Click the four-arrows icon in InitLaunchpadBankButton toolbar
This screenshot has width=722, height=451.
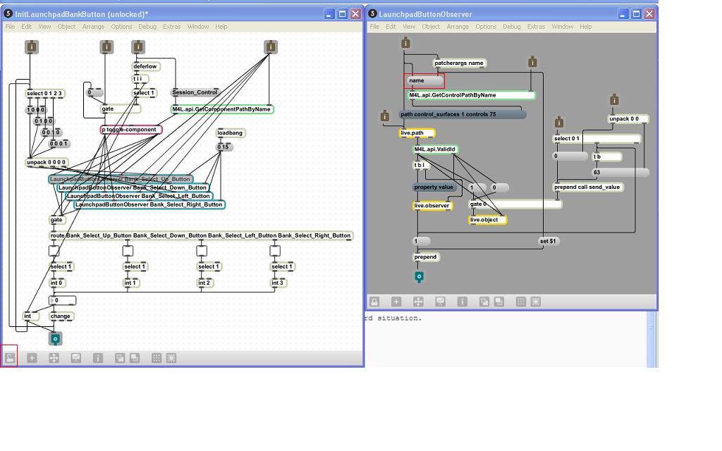point(54,357)
